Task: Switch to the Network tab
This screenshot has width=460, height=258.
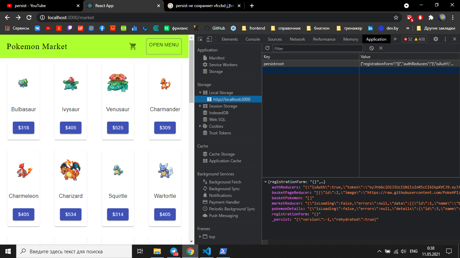Action: point(297,39)
